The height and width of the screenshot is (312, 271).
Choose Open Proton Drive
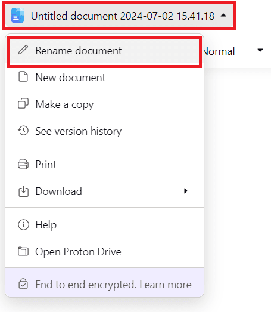(x=104, y=252)
